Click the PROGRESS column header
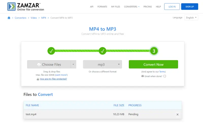The image size is (203, 125). [x=135, y=105]
